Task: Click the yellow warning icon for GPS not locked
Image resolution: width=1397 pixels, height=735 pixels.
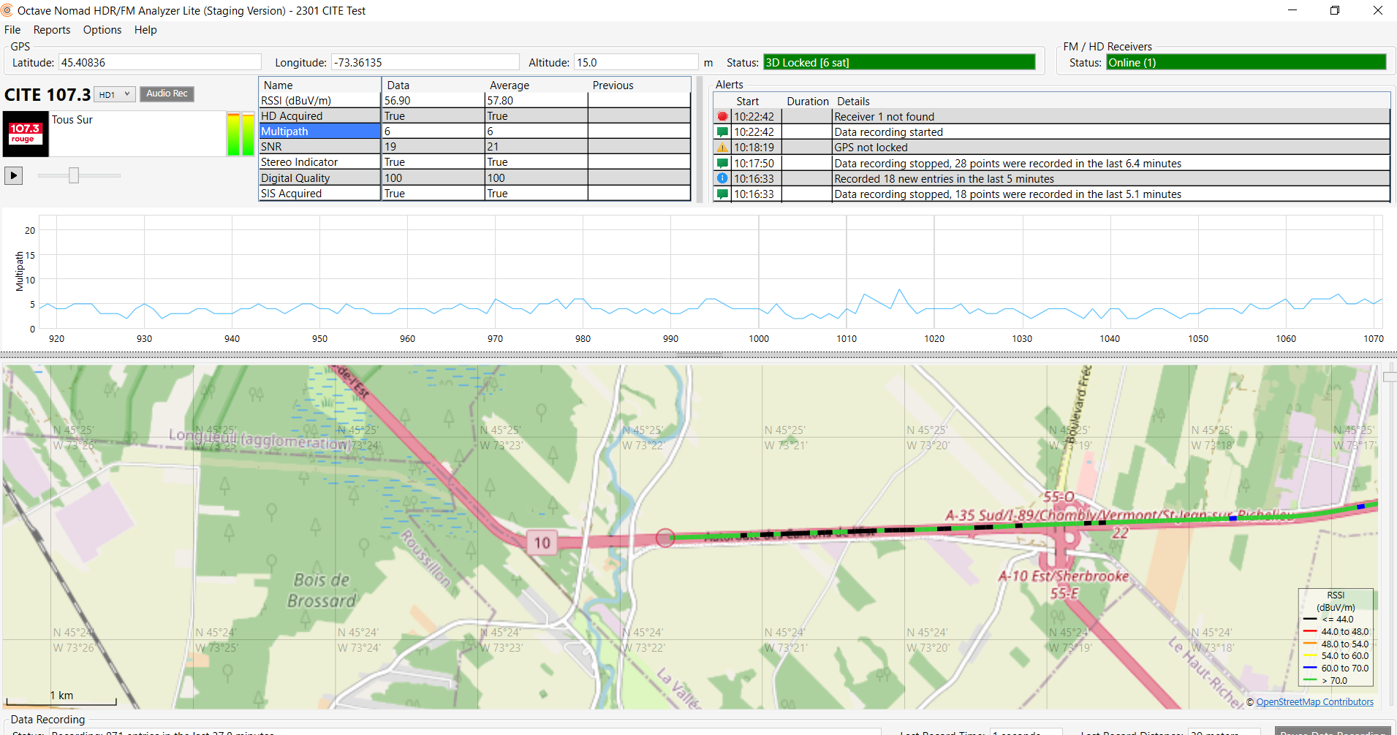Action: click(722, 148)
